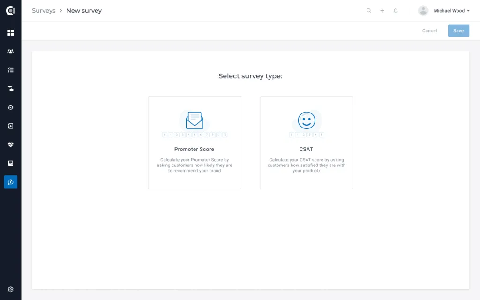
Task: Click the New survey breadcrumb text
Action: 84,11
